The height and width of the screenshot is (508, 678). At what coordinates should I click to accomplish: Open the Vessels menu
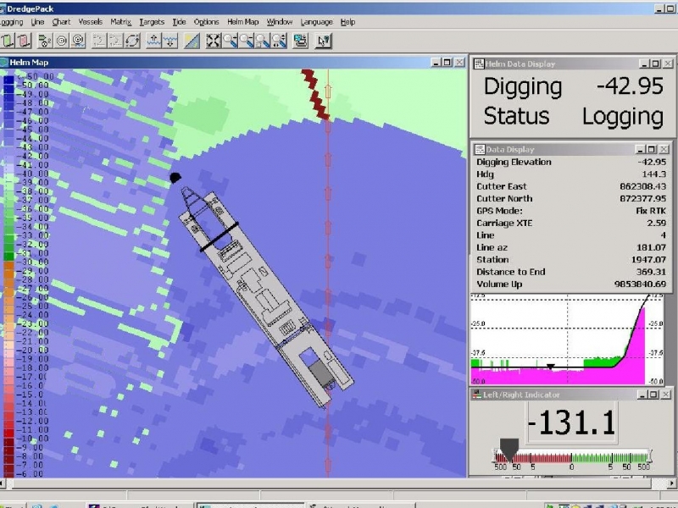tap(91, 21)
